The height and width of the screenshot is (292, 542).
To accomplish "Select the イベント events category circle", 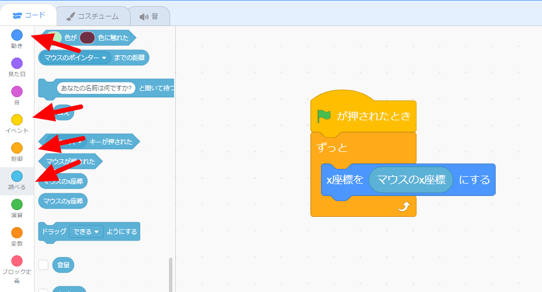I will point(17,120).
